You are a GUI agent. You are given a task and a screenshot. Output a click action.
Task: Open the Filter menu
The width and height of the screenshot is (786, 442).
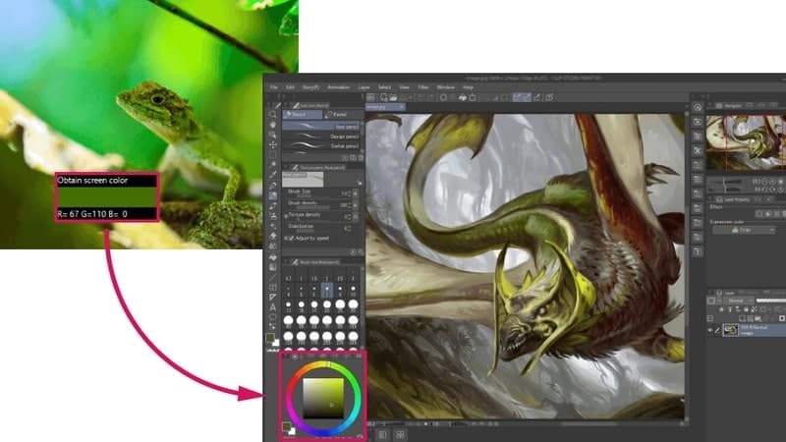(x=423, y=87)
